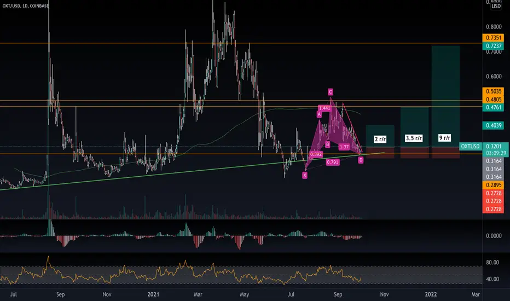Image resolution: width=510 pixels, height=301 pixels.
Task: Click the 40.00 RSI axis level
Action: coord(492,279)
